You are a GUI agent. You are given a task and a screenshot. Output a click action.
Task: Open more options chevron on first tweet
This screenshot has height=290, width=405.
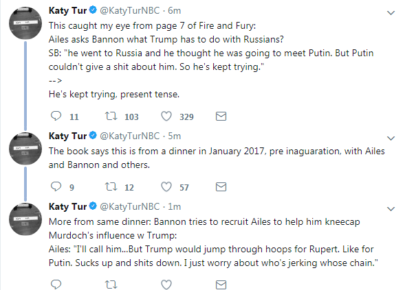(x=391, y=12)
